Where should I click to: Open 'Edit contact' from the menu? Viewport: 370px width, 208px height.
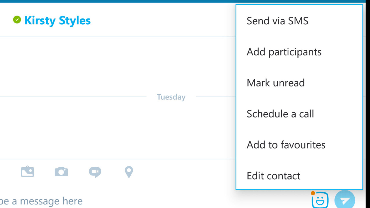coord(273,176)
